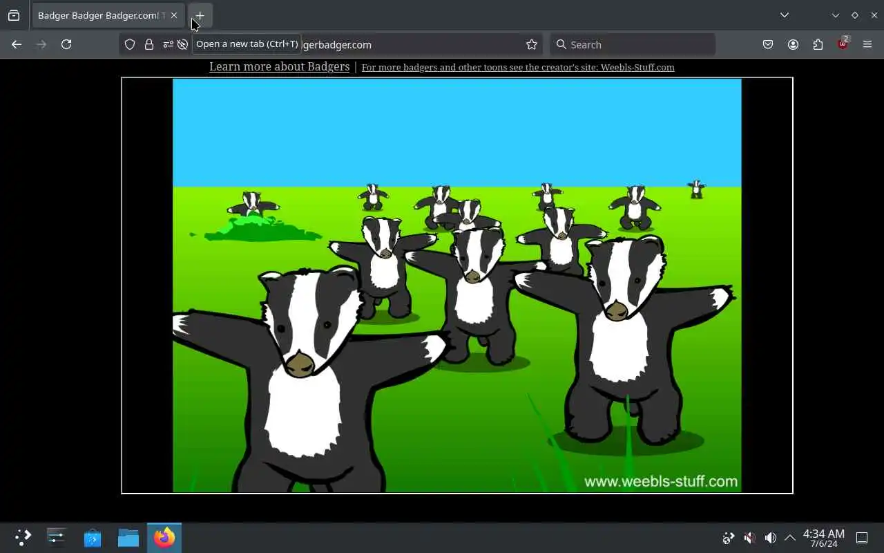This screenshot has width=884, height=553.
Task: Expand the list all tabs chevron
Action: (785, 15)
